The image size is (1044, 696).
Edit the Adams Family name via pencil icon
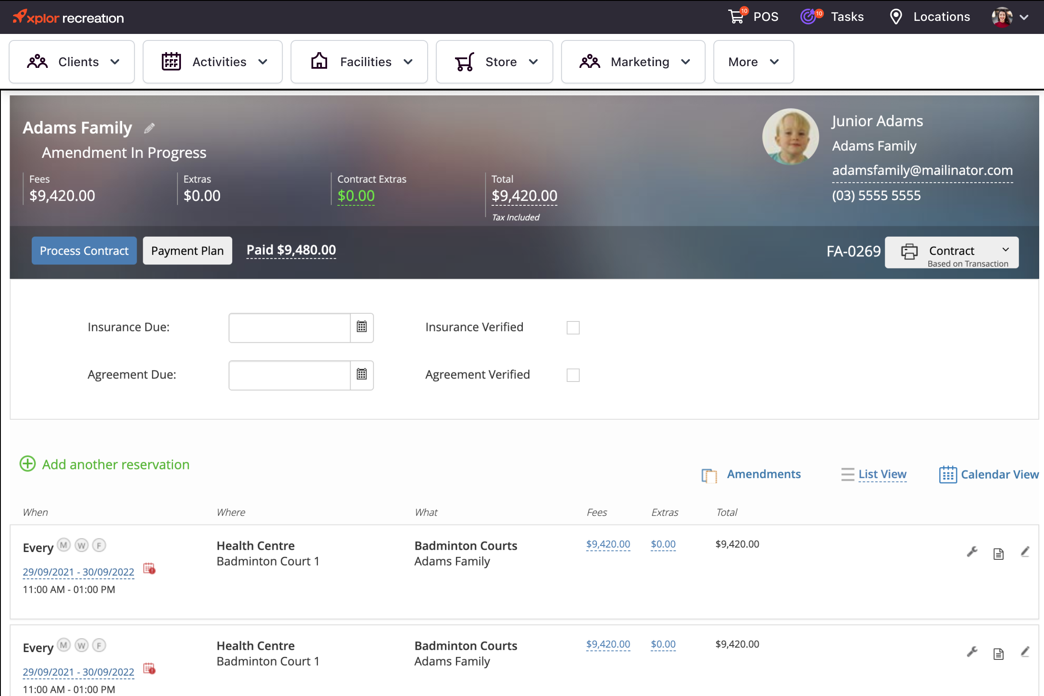point(150,128)
